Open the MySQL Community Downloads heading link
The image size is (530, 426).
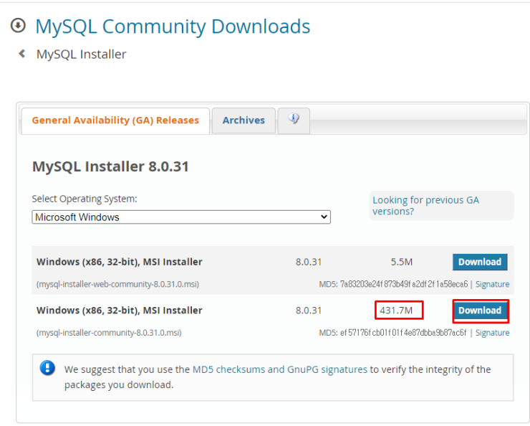click(x=173, y=27)
